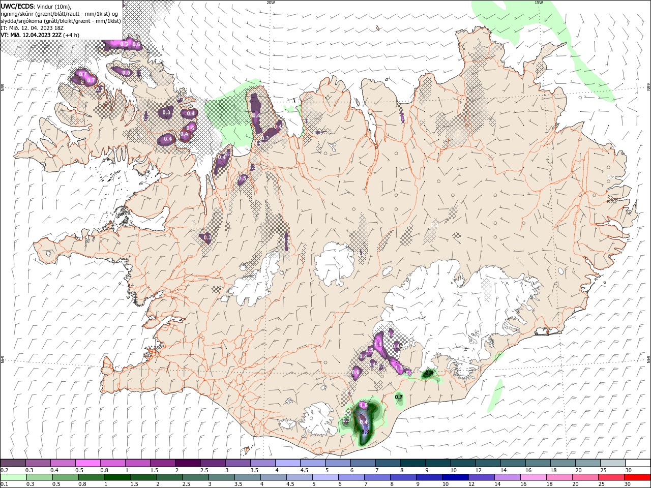Click the black 0.7 rainfall value
Viewport: 651px width, 488px height.
[x=399, y=397]
